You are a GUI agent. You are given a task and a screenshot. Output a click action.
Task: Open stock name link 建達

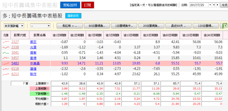33,69
